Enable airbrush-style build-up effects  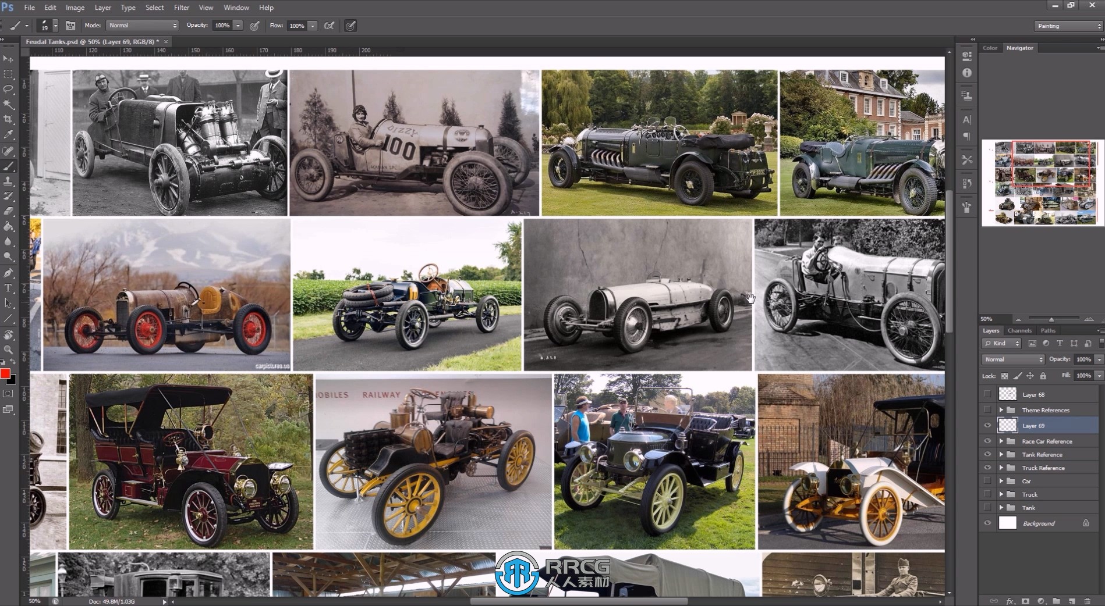pos(329,26)
